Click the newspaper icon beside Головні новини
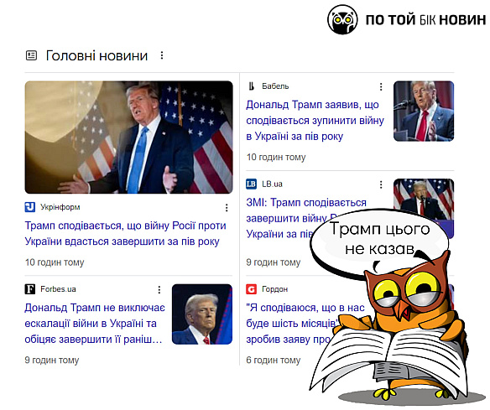Screen dimensions: 490x410 (31, 55)
